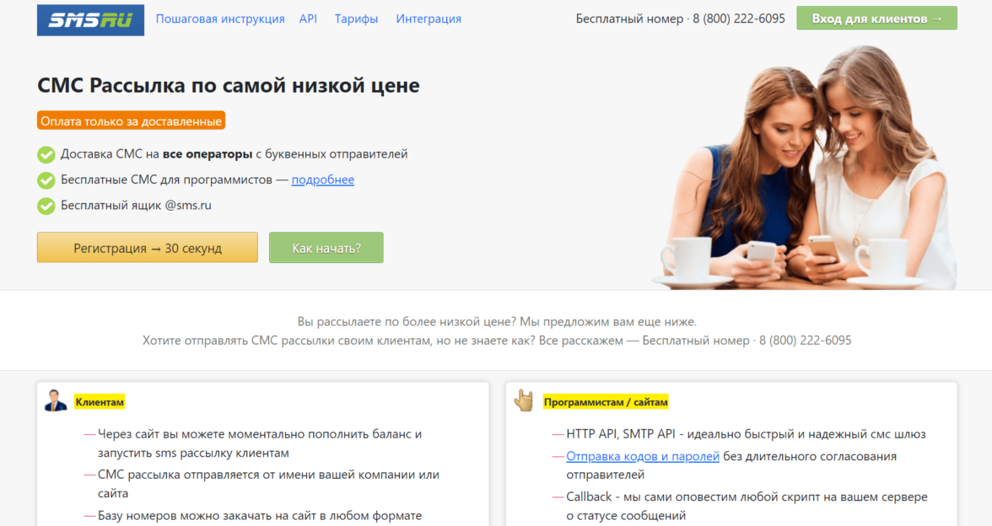Click the Доставка СМС на все операторы text

pyautogui.click(x=235, y=153)
